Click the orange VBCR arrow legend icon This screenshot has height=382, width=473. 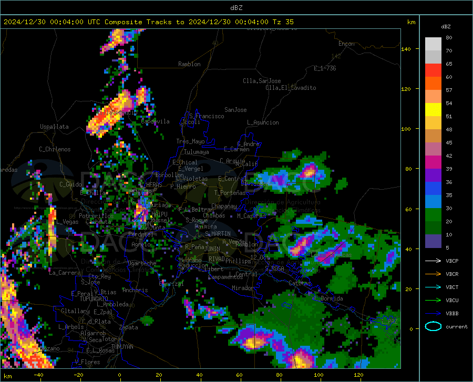click(x=433, y=274)
